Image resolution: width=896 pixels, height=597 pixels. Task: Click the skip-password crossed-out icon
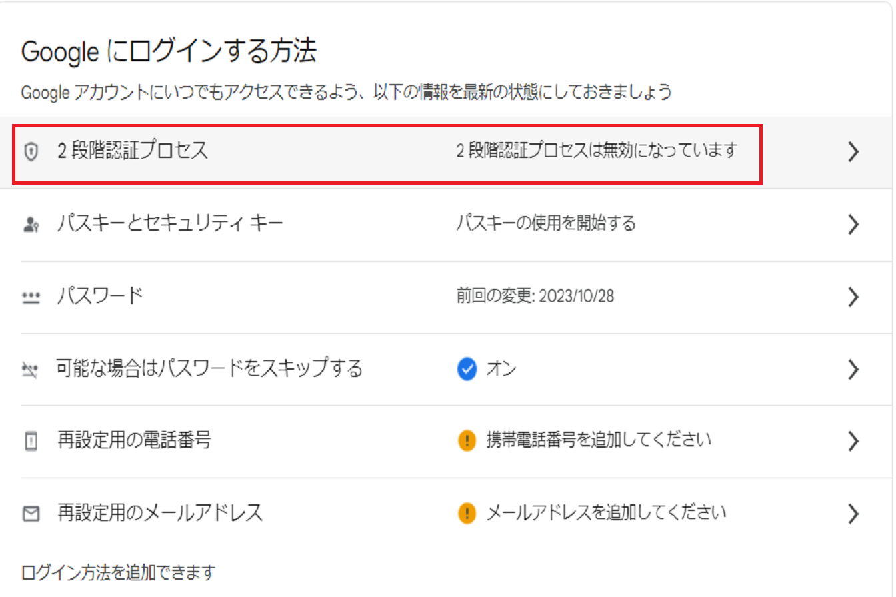(x=31, y=369)
